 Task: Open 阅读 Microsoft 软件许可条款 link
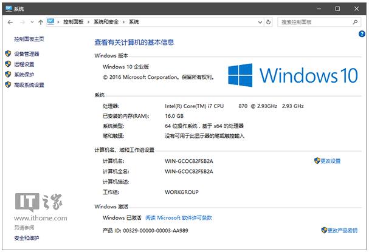184,217
